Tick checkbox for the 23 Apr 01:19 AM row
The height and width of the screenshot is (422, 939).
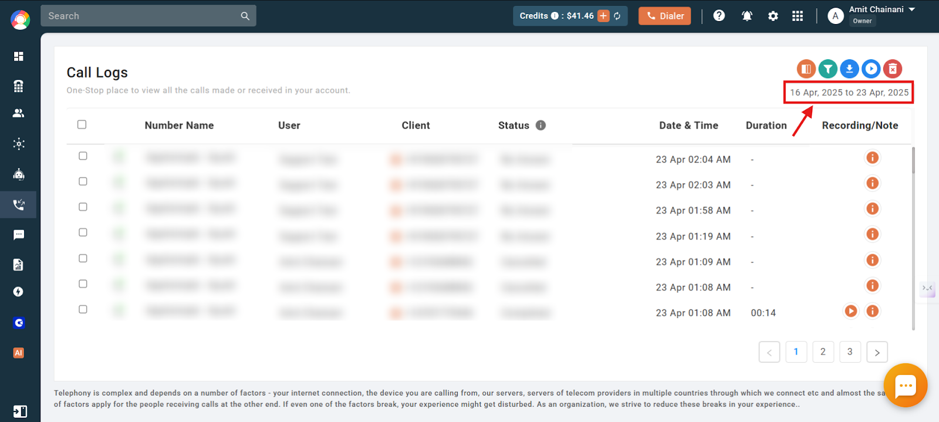[x=83, y=232]
